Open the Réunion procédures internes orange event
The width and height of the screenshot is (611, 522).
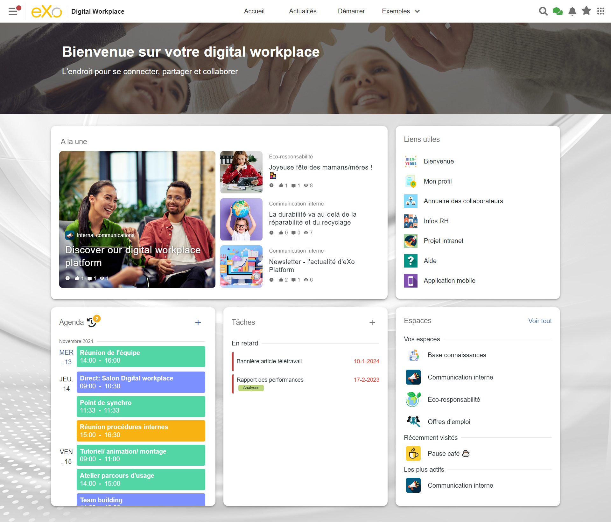(x=141, y=431)
